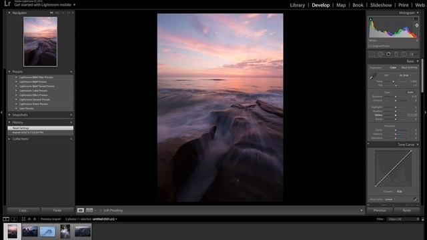Toggle the Soft Proofing checkbox
Image resolution: width=427 pixels, height=240 pixels.
pos(101,211)
